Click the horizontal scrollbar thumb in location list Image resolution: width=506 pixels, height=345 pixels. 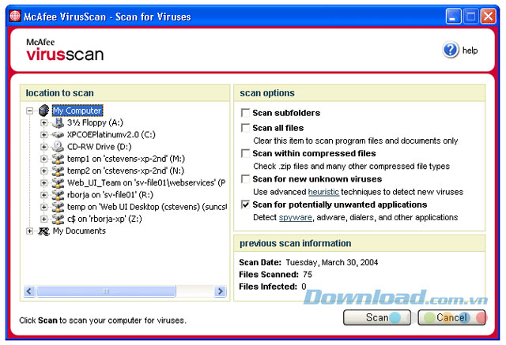106,291
